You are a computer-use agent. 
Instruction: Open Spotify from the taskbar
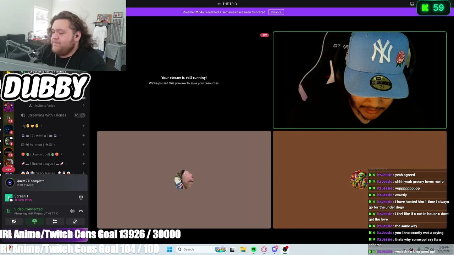pyautogui.click(x=254, y=249)
